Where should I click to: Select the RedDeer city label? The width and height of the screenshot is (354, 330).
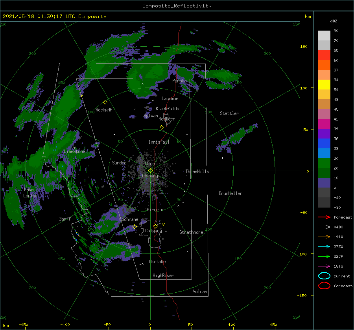pos(167,119)
